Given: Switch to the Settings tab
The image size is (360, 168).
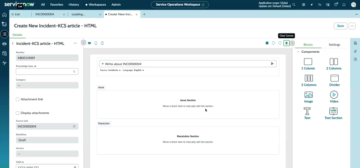Looking at the screenshot, I should tap(334, 45).
